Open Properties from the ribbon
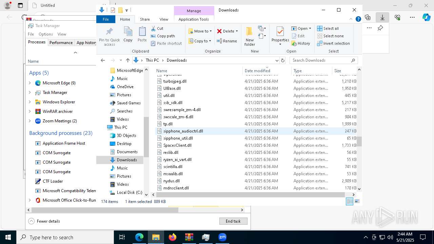434x244 pixels. click(x=280, y=36)
